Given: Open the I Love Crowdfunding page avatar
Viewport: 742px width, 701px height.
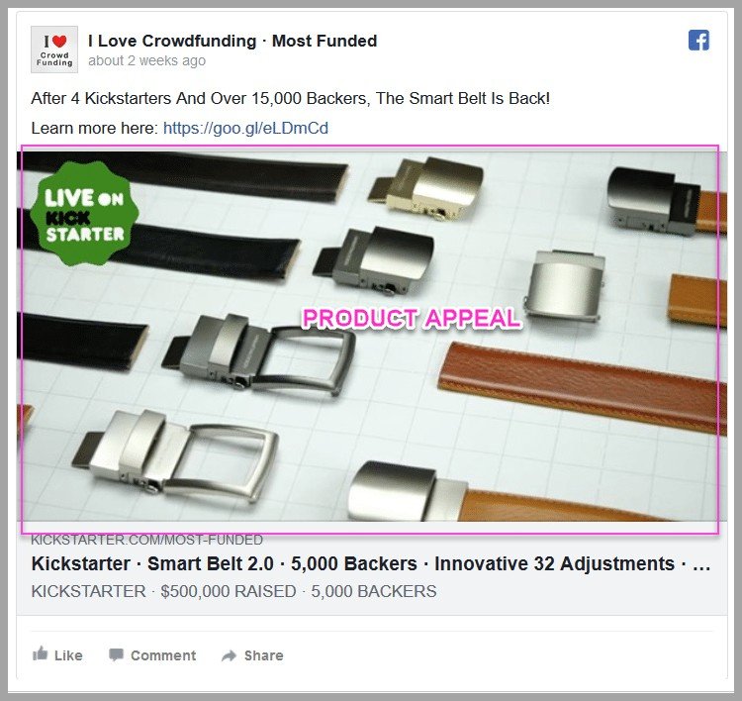Looking at the screenshot, I should pyautogui.click(x=54, y=50).
